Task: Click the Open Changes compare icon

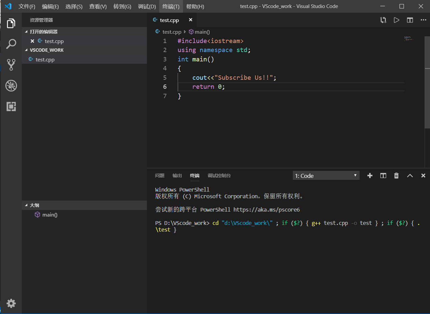Action: pos(383,20)
